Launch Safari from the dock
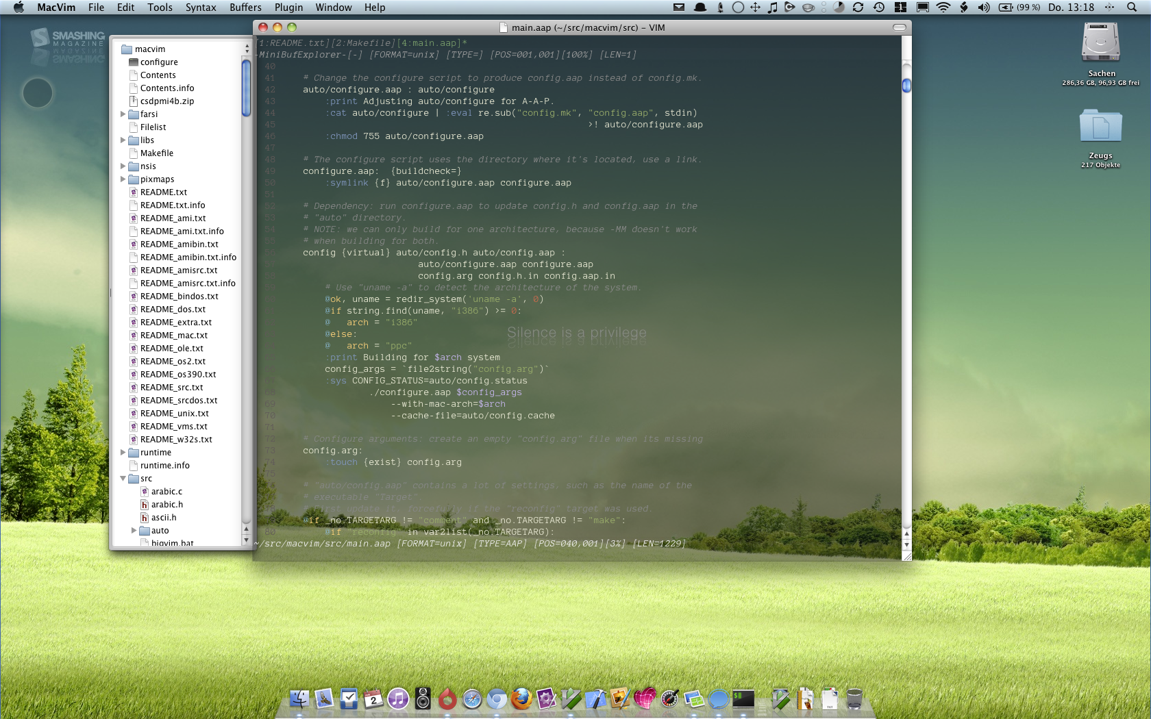This screenshot has width=1151, height=719. click(x=472, y=698)
